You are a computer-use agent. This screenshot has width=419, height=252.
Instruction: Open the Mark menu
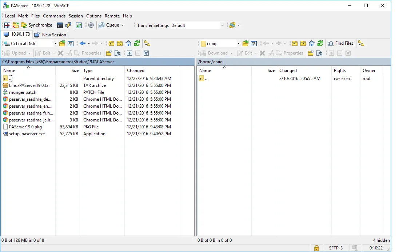23,16
